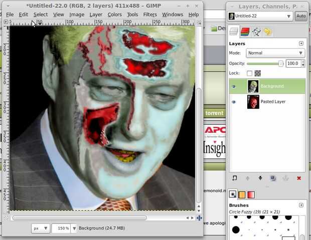Switch to the Layers tab icon
311x240 pixels.
click(234, 32)
